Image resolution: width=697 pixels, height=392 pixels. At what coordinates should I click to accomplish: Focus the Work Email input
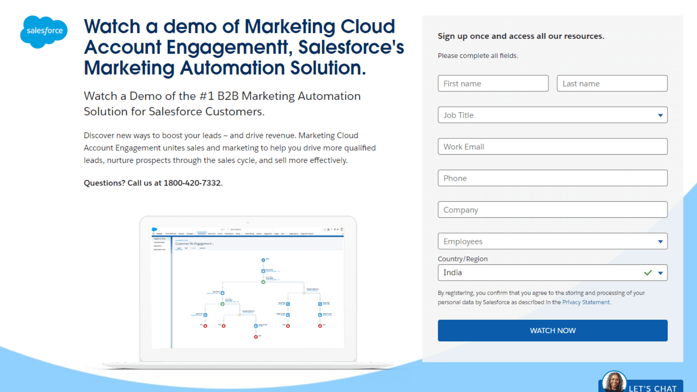pyautogui.click(x=552, y=146)
